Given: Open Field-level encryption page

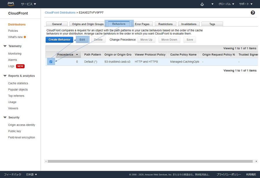Looking at the screenshot, I should point(22,137).
